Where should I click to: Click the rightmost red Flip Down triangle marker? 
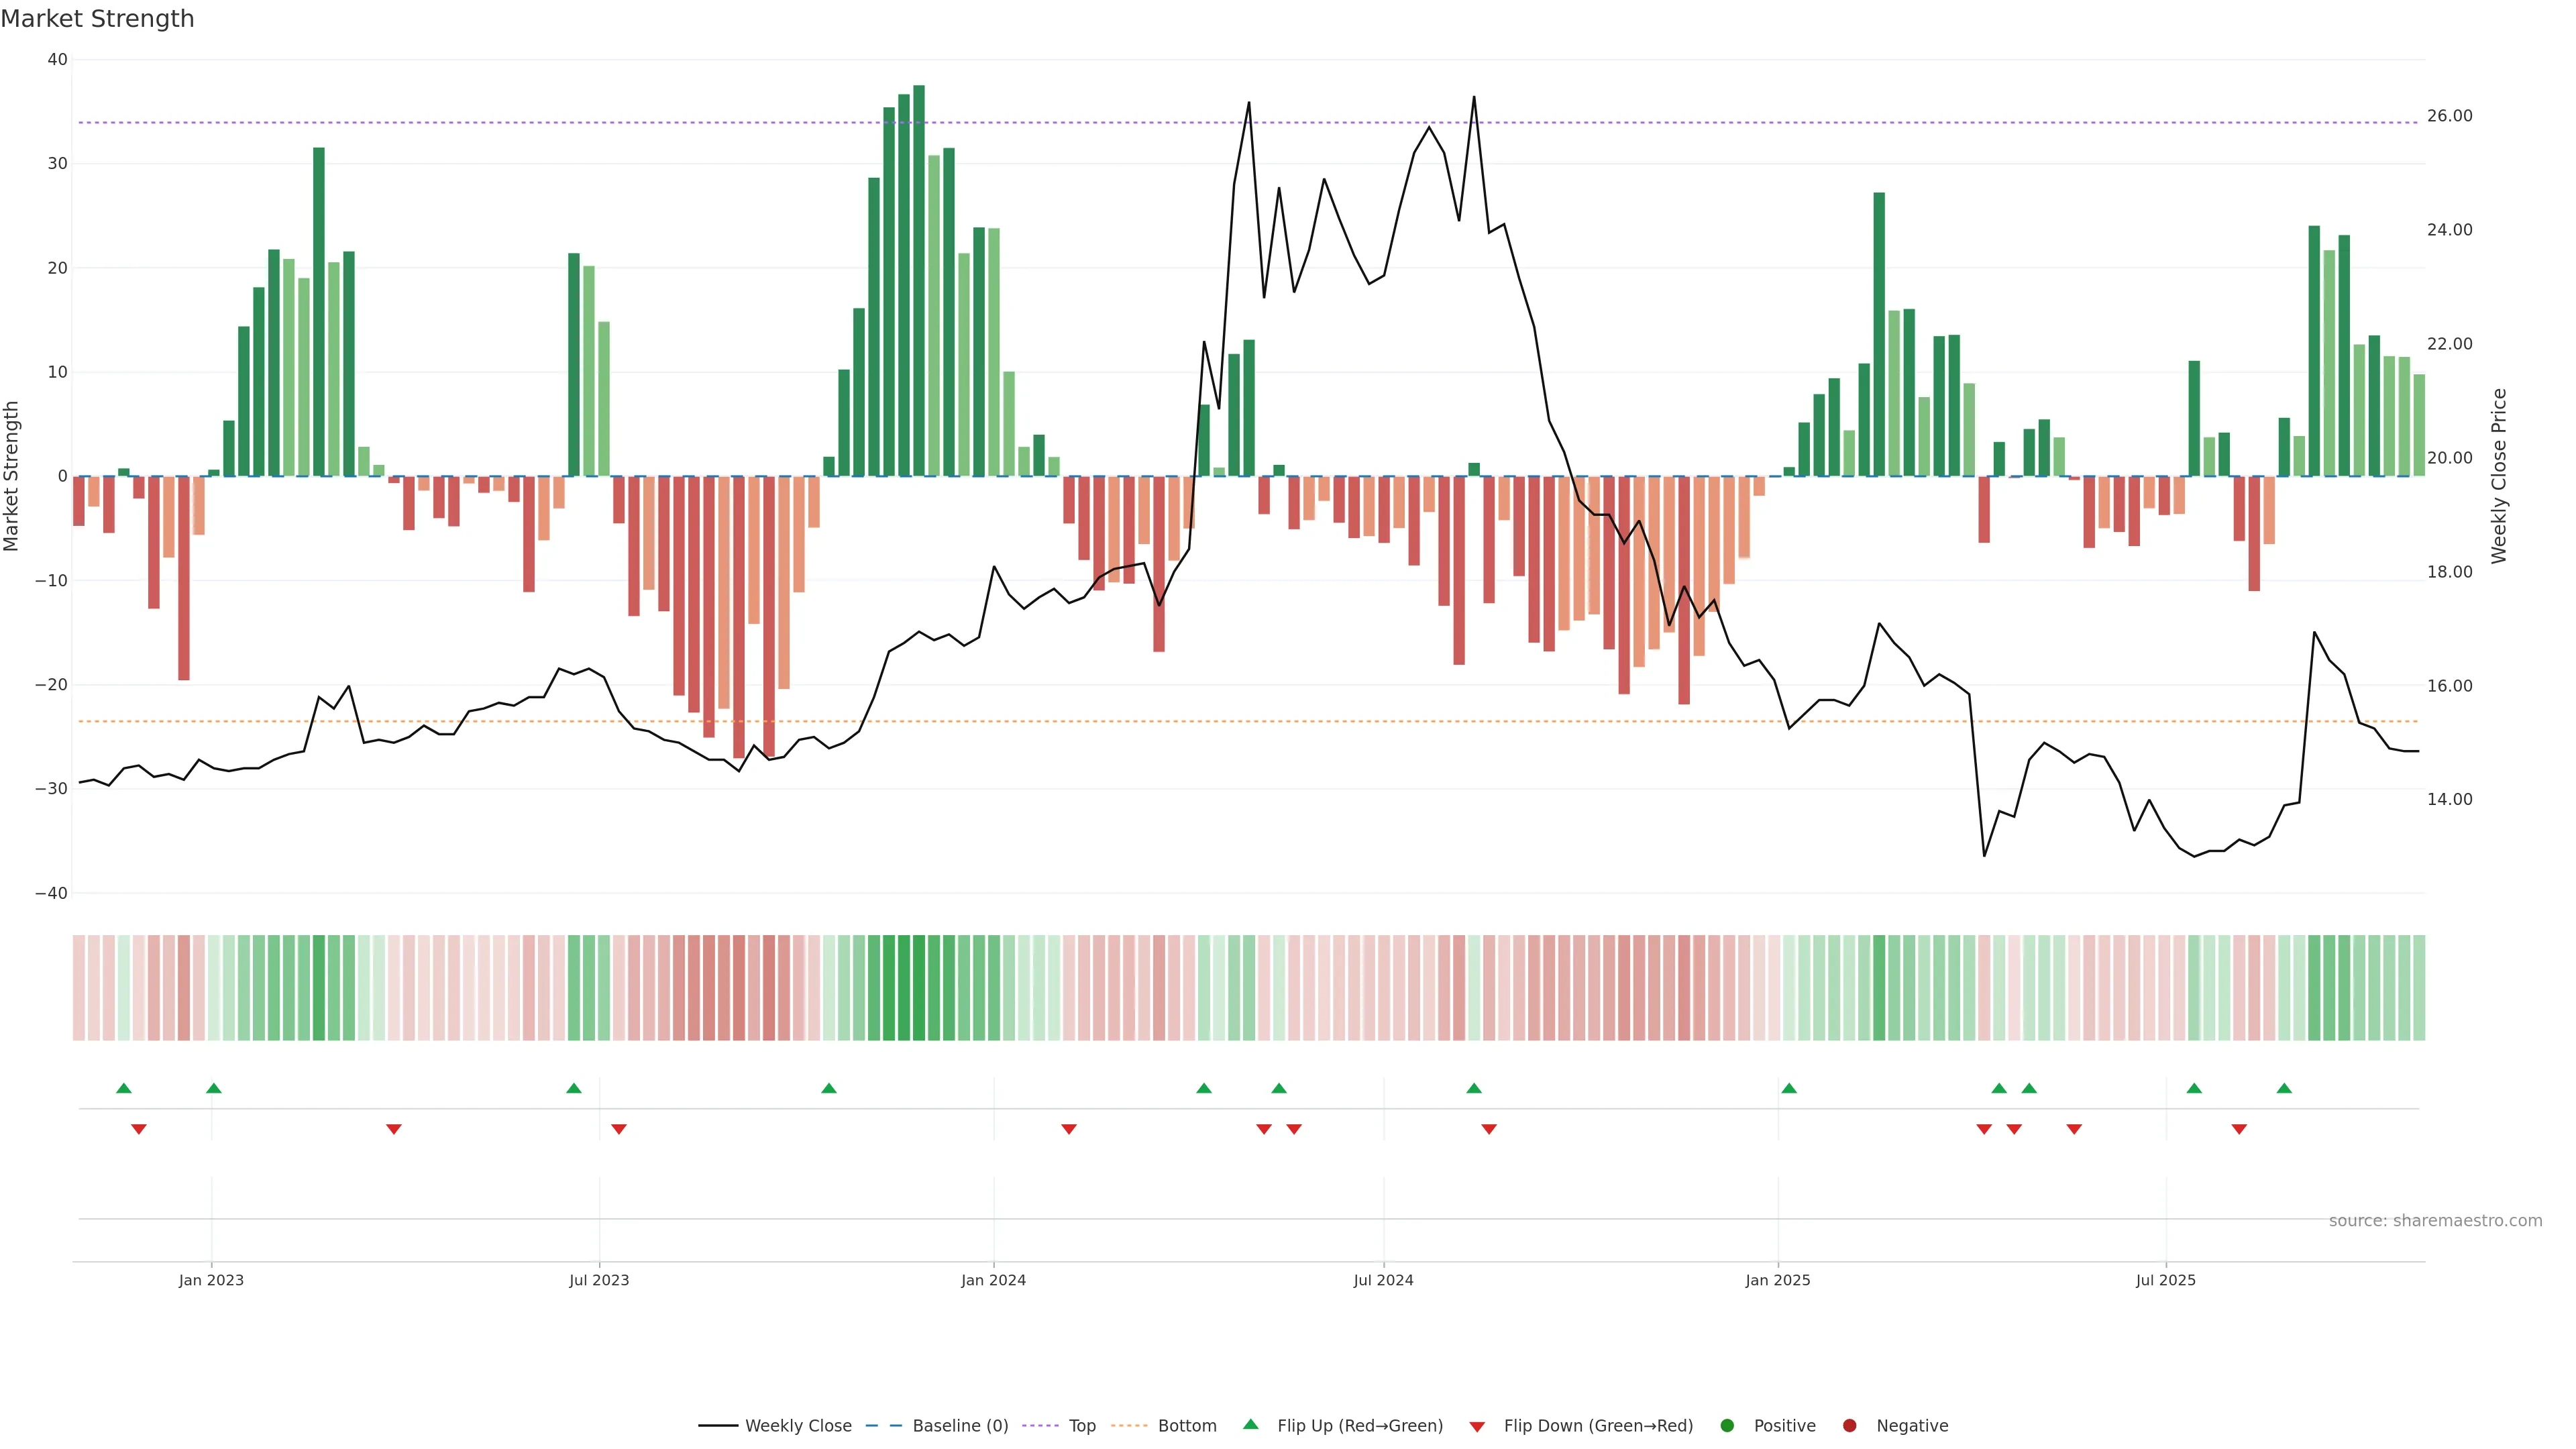[x=2239, y=1129]
